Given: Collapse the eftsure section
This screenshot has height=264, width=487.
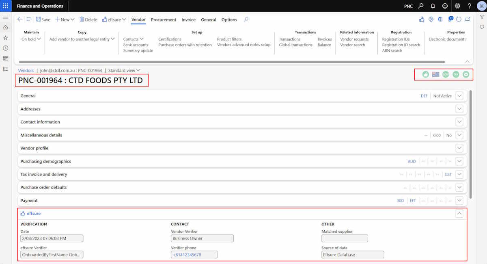Looking at the screenshot, I should pos(459,213).
